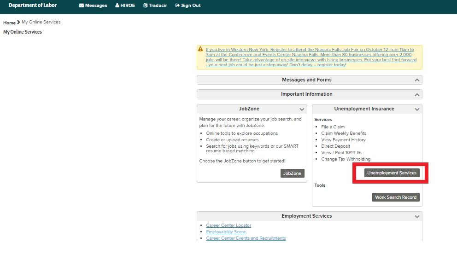Viewport: 457px width, 254px height.
Task: Collapse the Messages and Forms panel
Action: coord(416,80)
